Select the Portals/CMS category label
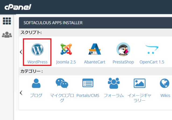This screenshot has width=172, height=120. click(88, 96)
